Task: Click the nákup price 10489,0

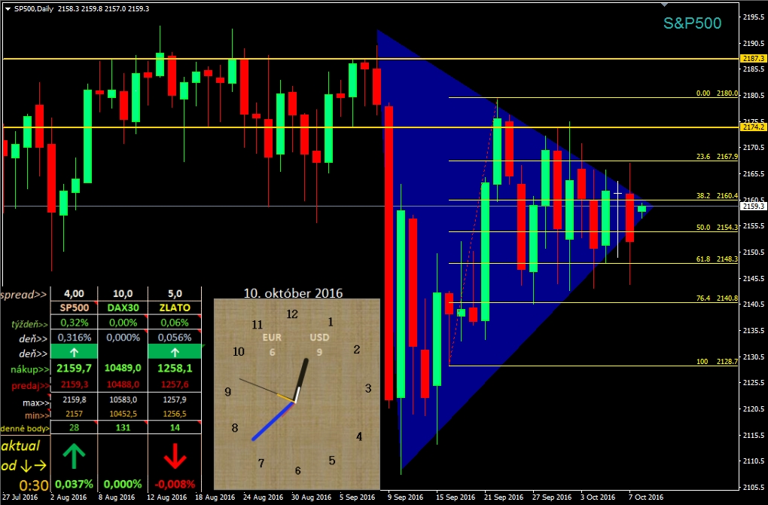Action: 123,368
